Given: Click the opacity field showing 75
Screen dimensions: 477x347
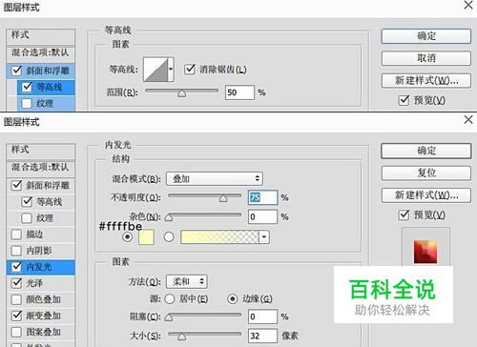Looking at the screenshot, I should point(262,197).
